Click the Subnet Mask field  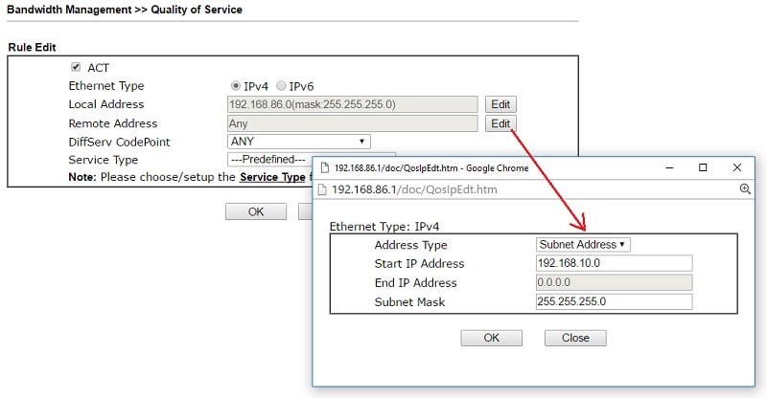click(x=615, y=301)
